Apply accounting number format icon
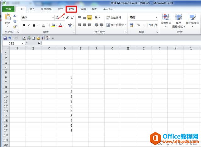Image resolution: width=201 pixels, height=147 pixels. pos(131,25)
